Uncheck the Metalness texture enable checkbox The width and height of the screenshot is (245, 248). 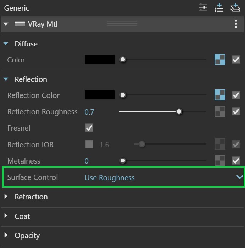click(x=236, y=161)
